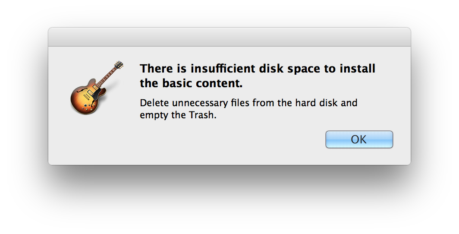Viewport: 459px width, 234px height.
Task: Click "the basic content." heading line
Action: pos(191,83)
